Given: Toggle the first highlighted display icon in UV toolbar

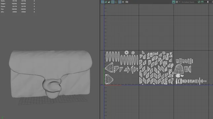Looking at the screenshot, I should [x=103, y=2].
